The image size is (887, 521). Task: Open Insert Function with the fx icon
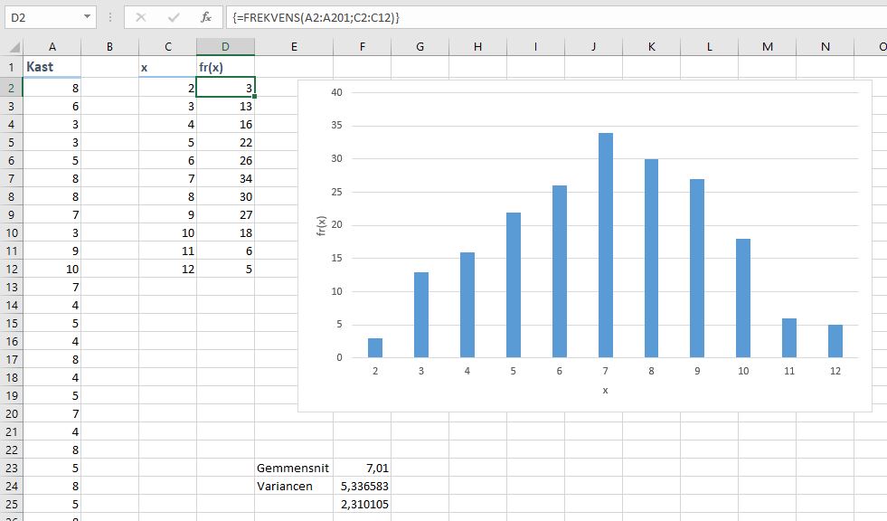click(206, 17)
